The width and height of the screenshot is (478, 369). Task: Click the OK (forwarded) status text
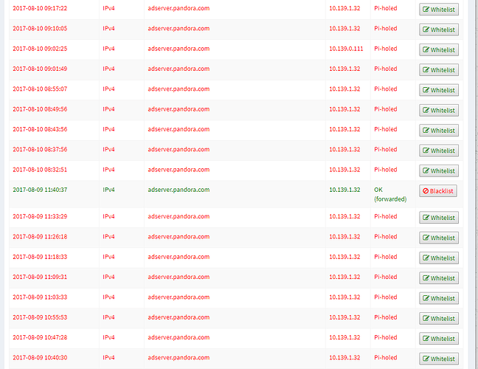[389, 193]
